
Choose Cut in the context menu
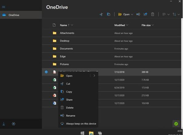[x=78, y=84]
